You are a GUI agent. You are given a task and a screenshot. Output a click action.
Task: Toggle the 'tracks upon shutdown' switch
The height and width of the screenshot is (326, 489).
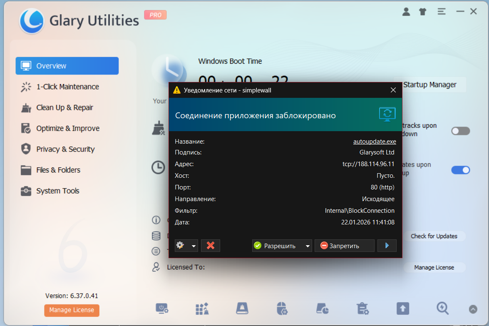click(x=460, y=131)
